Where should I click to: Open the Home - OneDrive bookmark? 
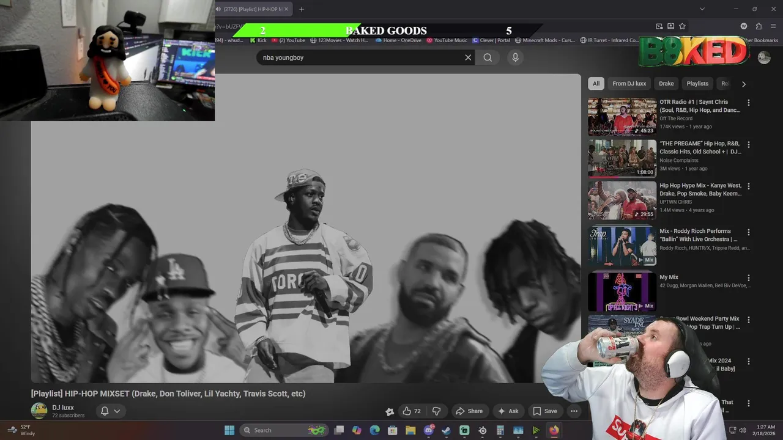tap(398, 40)
